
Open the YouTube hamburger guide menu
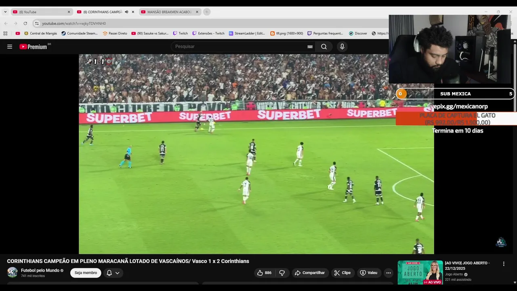click(10, 46)
